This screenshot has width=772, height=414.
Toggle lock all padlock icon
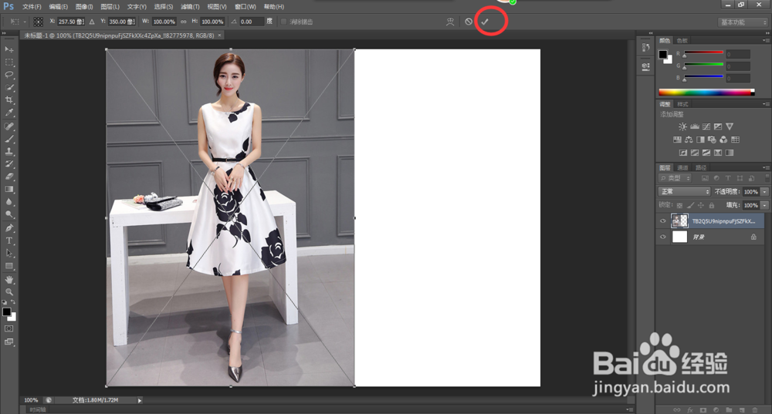[712, 205]
